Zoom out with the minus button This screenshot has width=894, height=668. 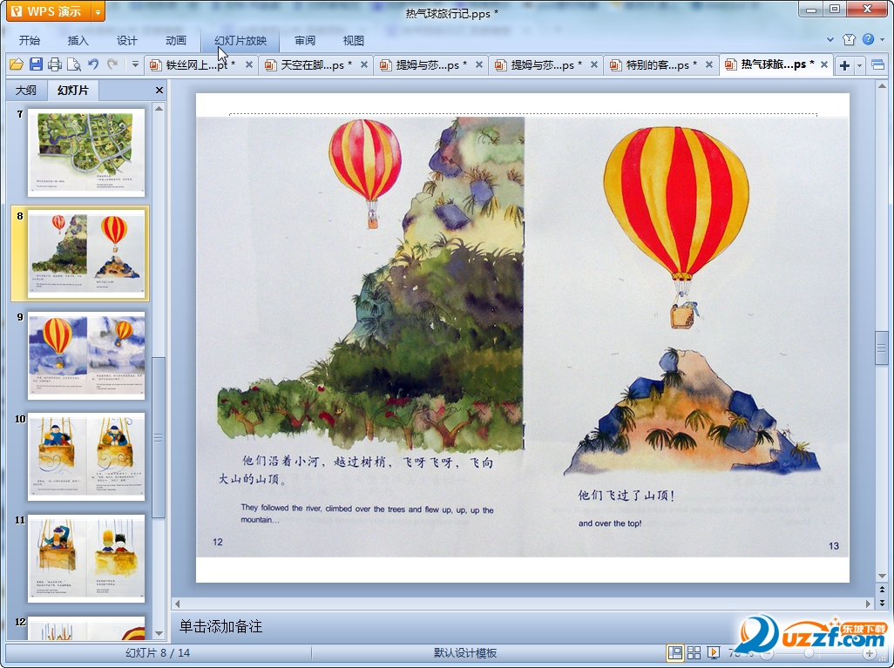coord(767,653)
